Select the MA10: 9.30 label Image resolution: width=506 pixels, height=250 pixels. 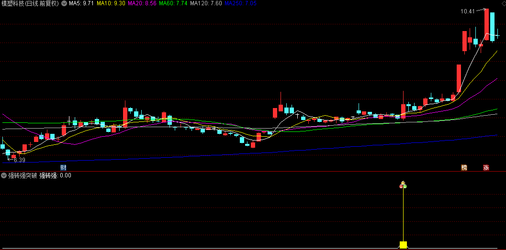click(111, 3)
